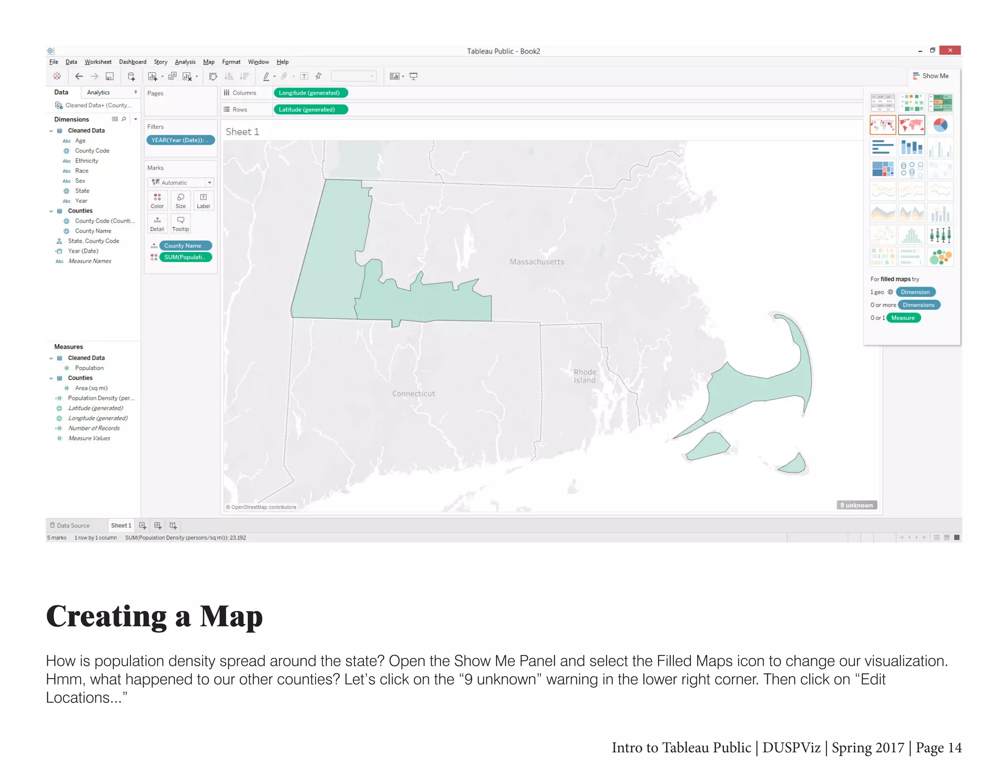The width and height of the screenshot is (1008, 779).
Task: Click the Presentation Mode icon
Action: coord(413,76)
